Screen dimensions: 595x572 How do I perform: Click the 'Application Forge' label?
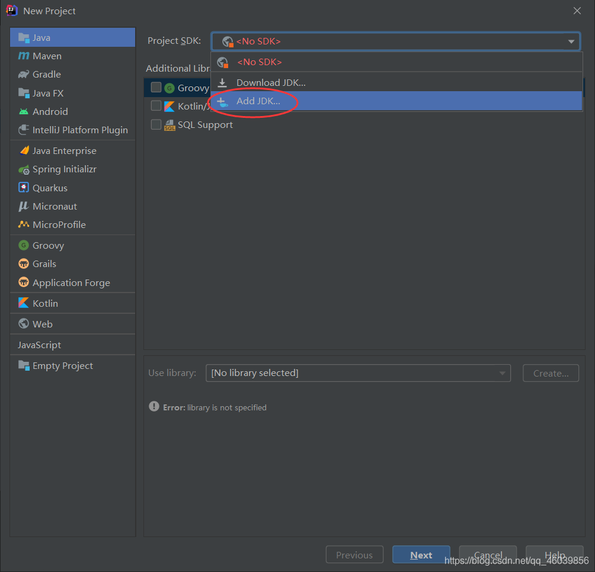[71, 283]
